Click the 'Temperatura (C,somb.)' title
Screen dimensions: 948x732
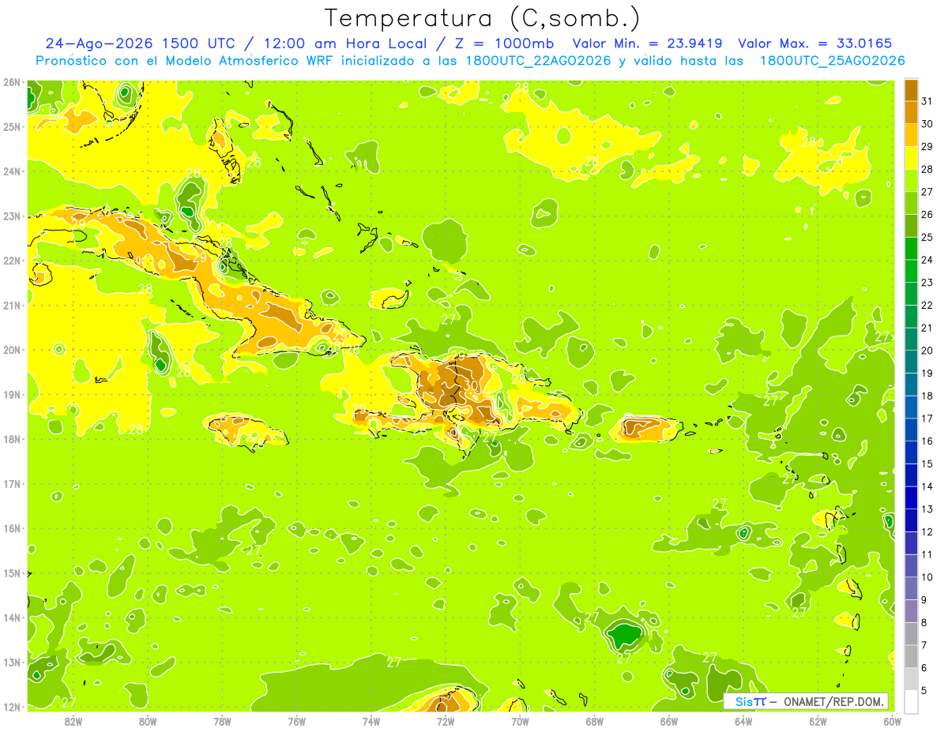[482, 18]
